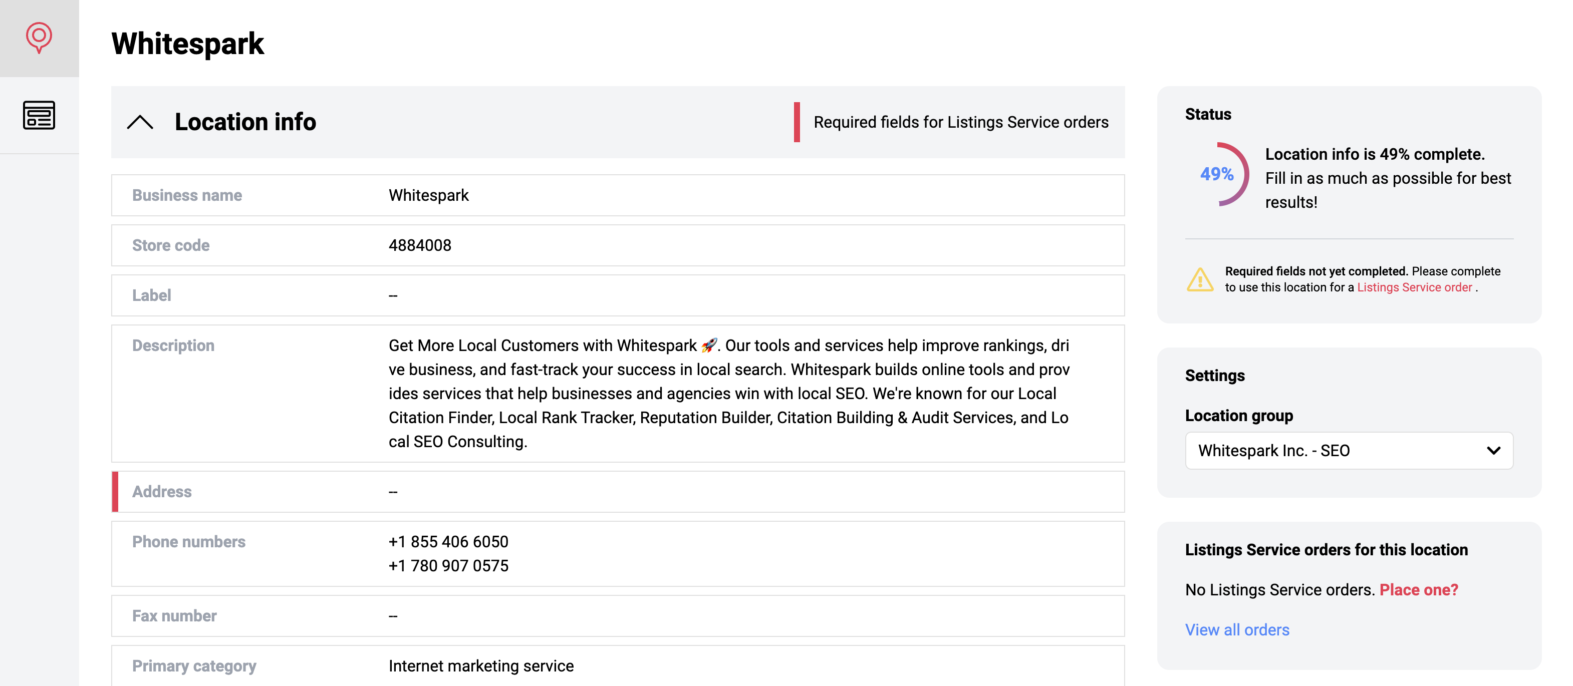Click the location pin sidebar icon

tap(39, 38)
